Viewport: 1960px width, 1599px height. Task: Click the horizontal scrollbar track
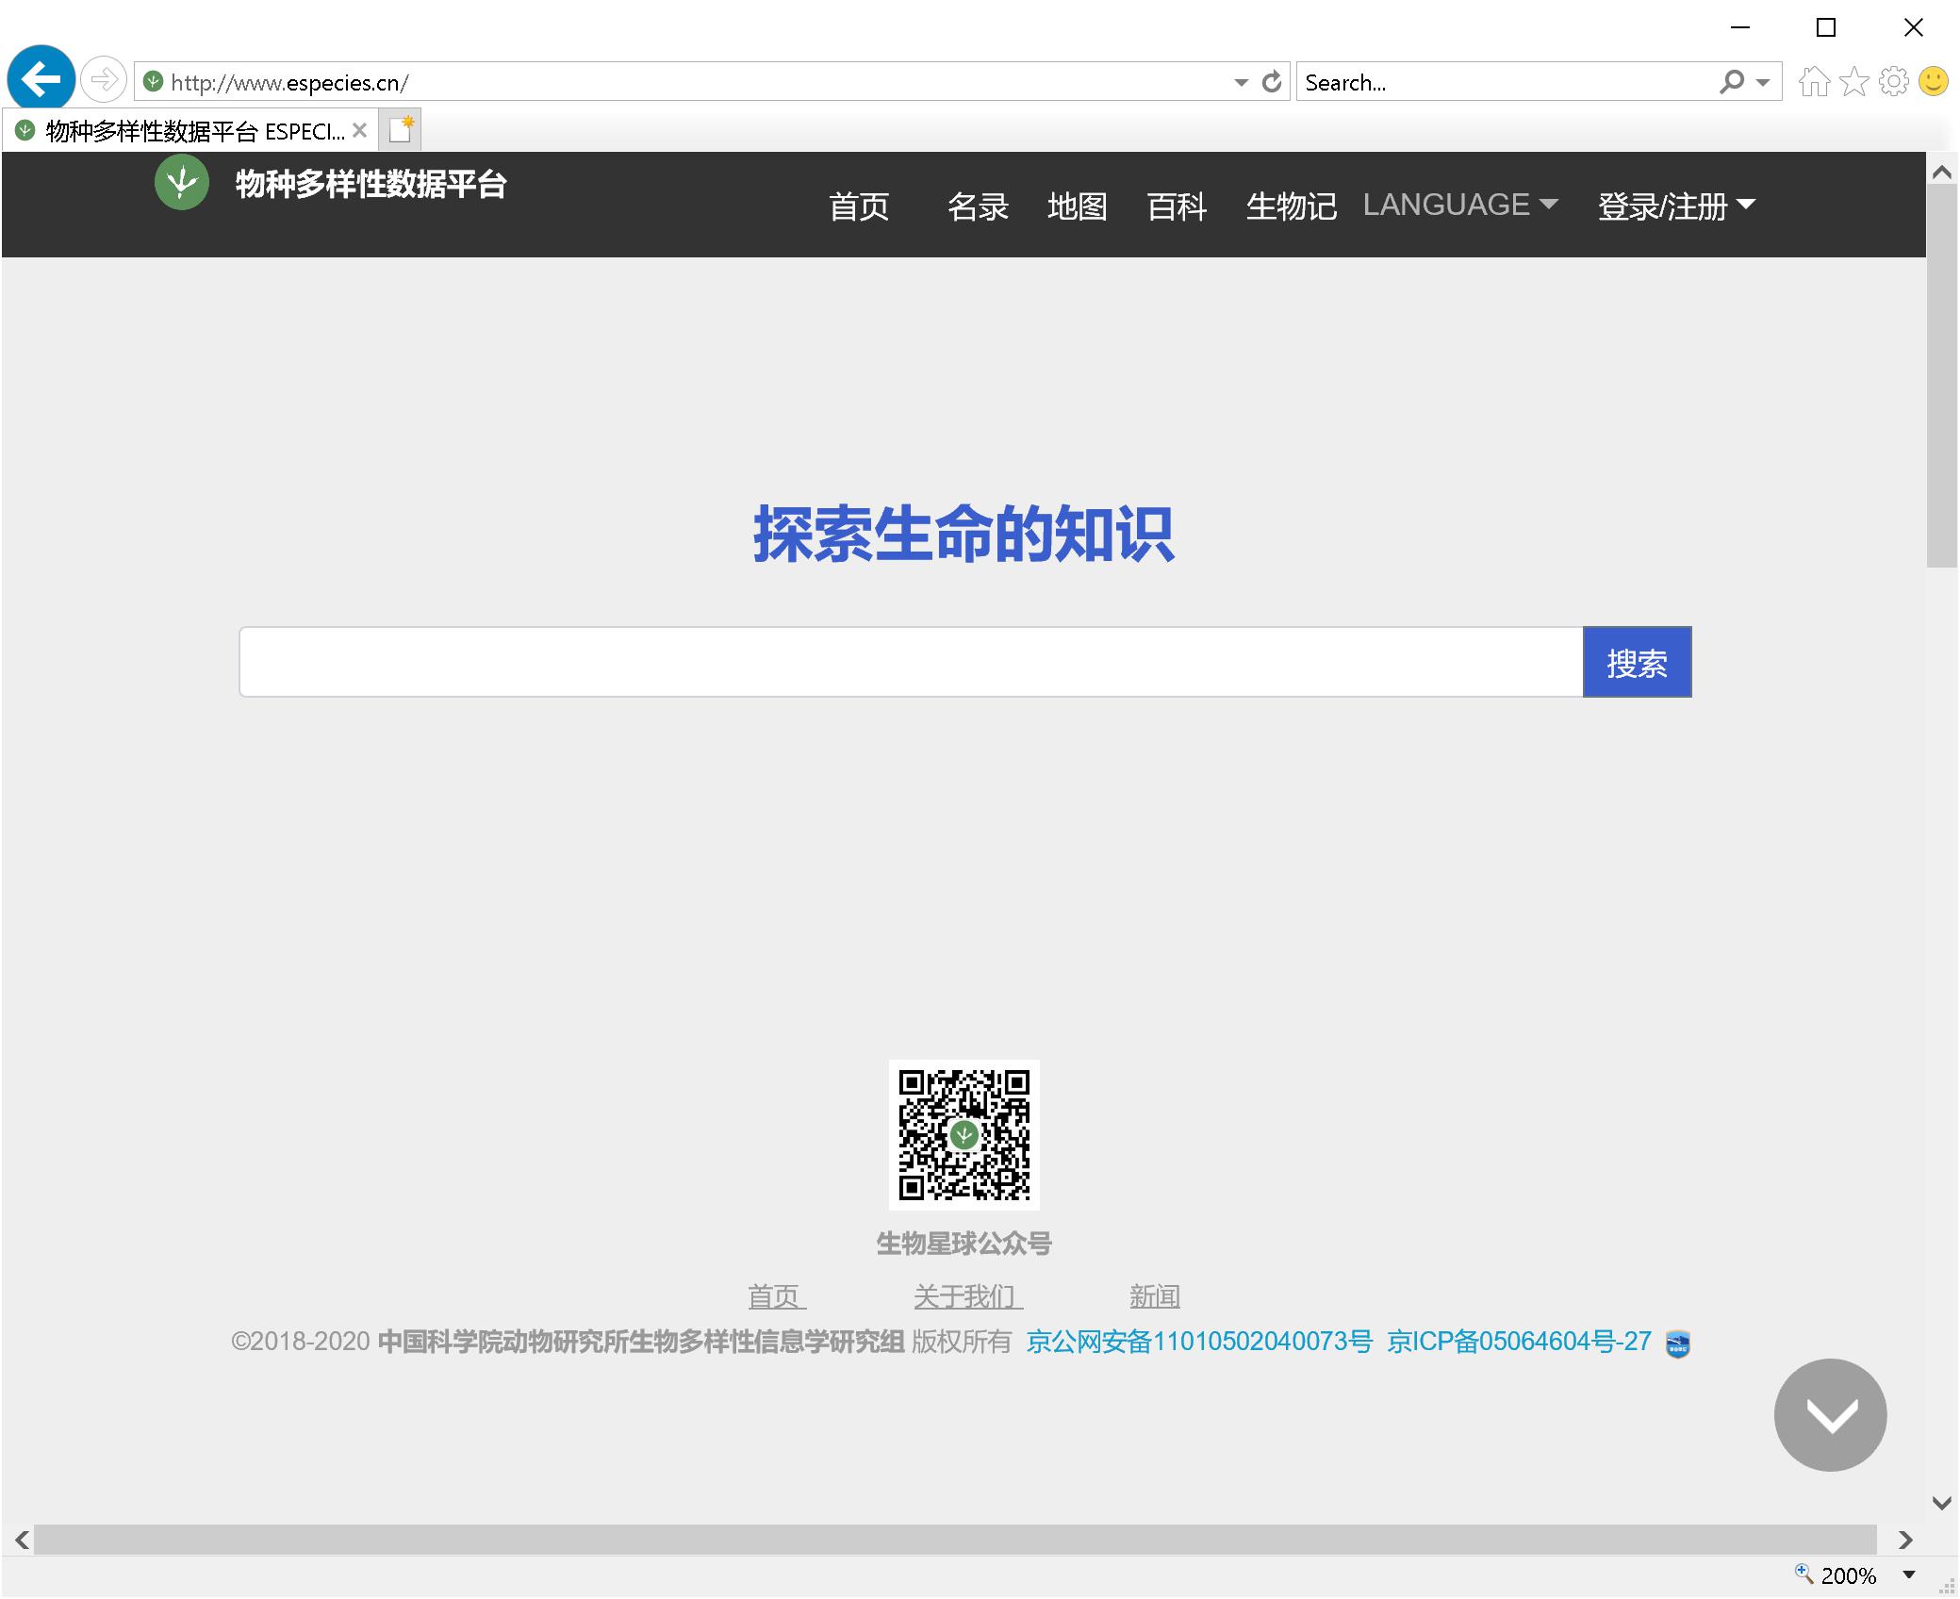954,1540
